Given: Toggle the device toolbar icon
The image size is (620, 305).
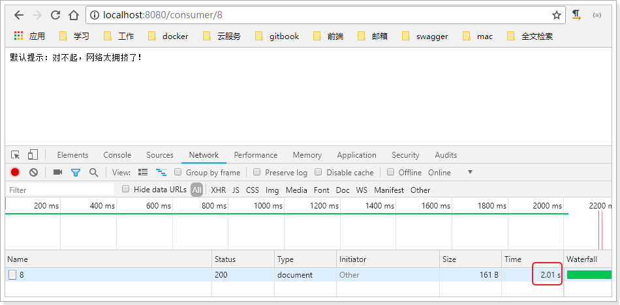Looking at the screenshot, I should 33,155.
